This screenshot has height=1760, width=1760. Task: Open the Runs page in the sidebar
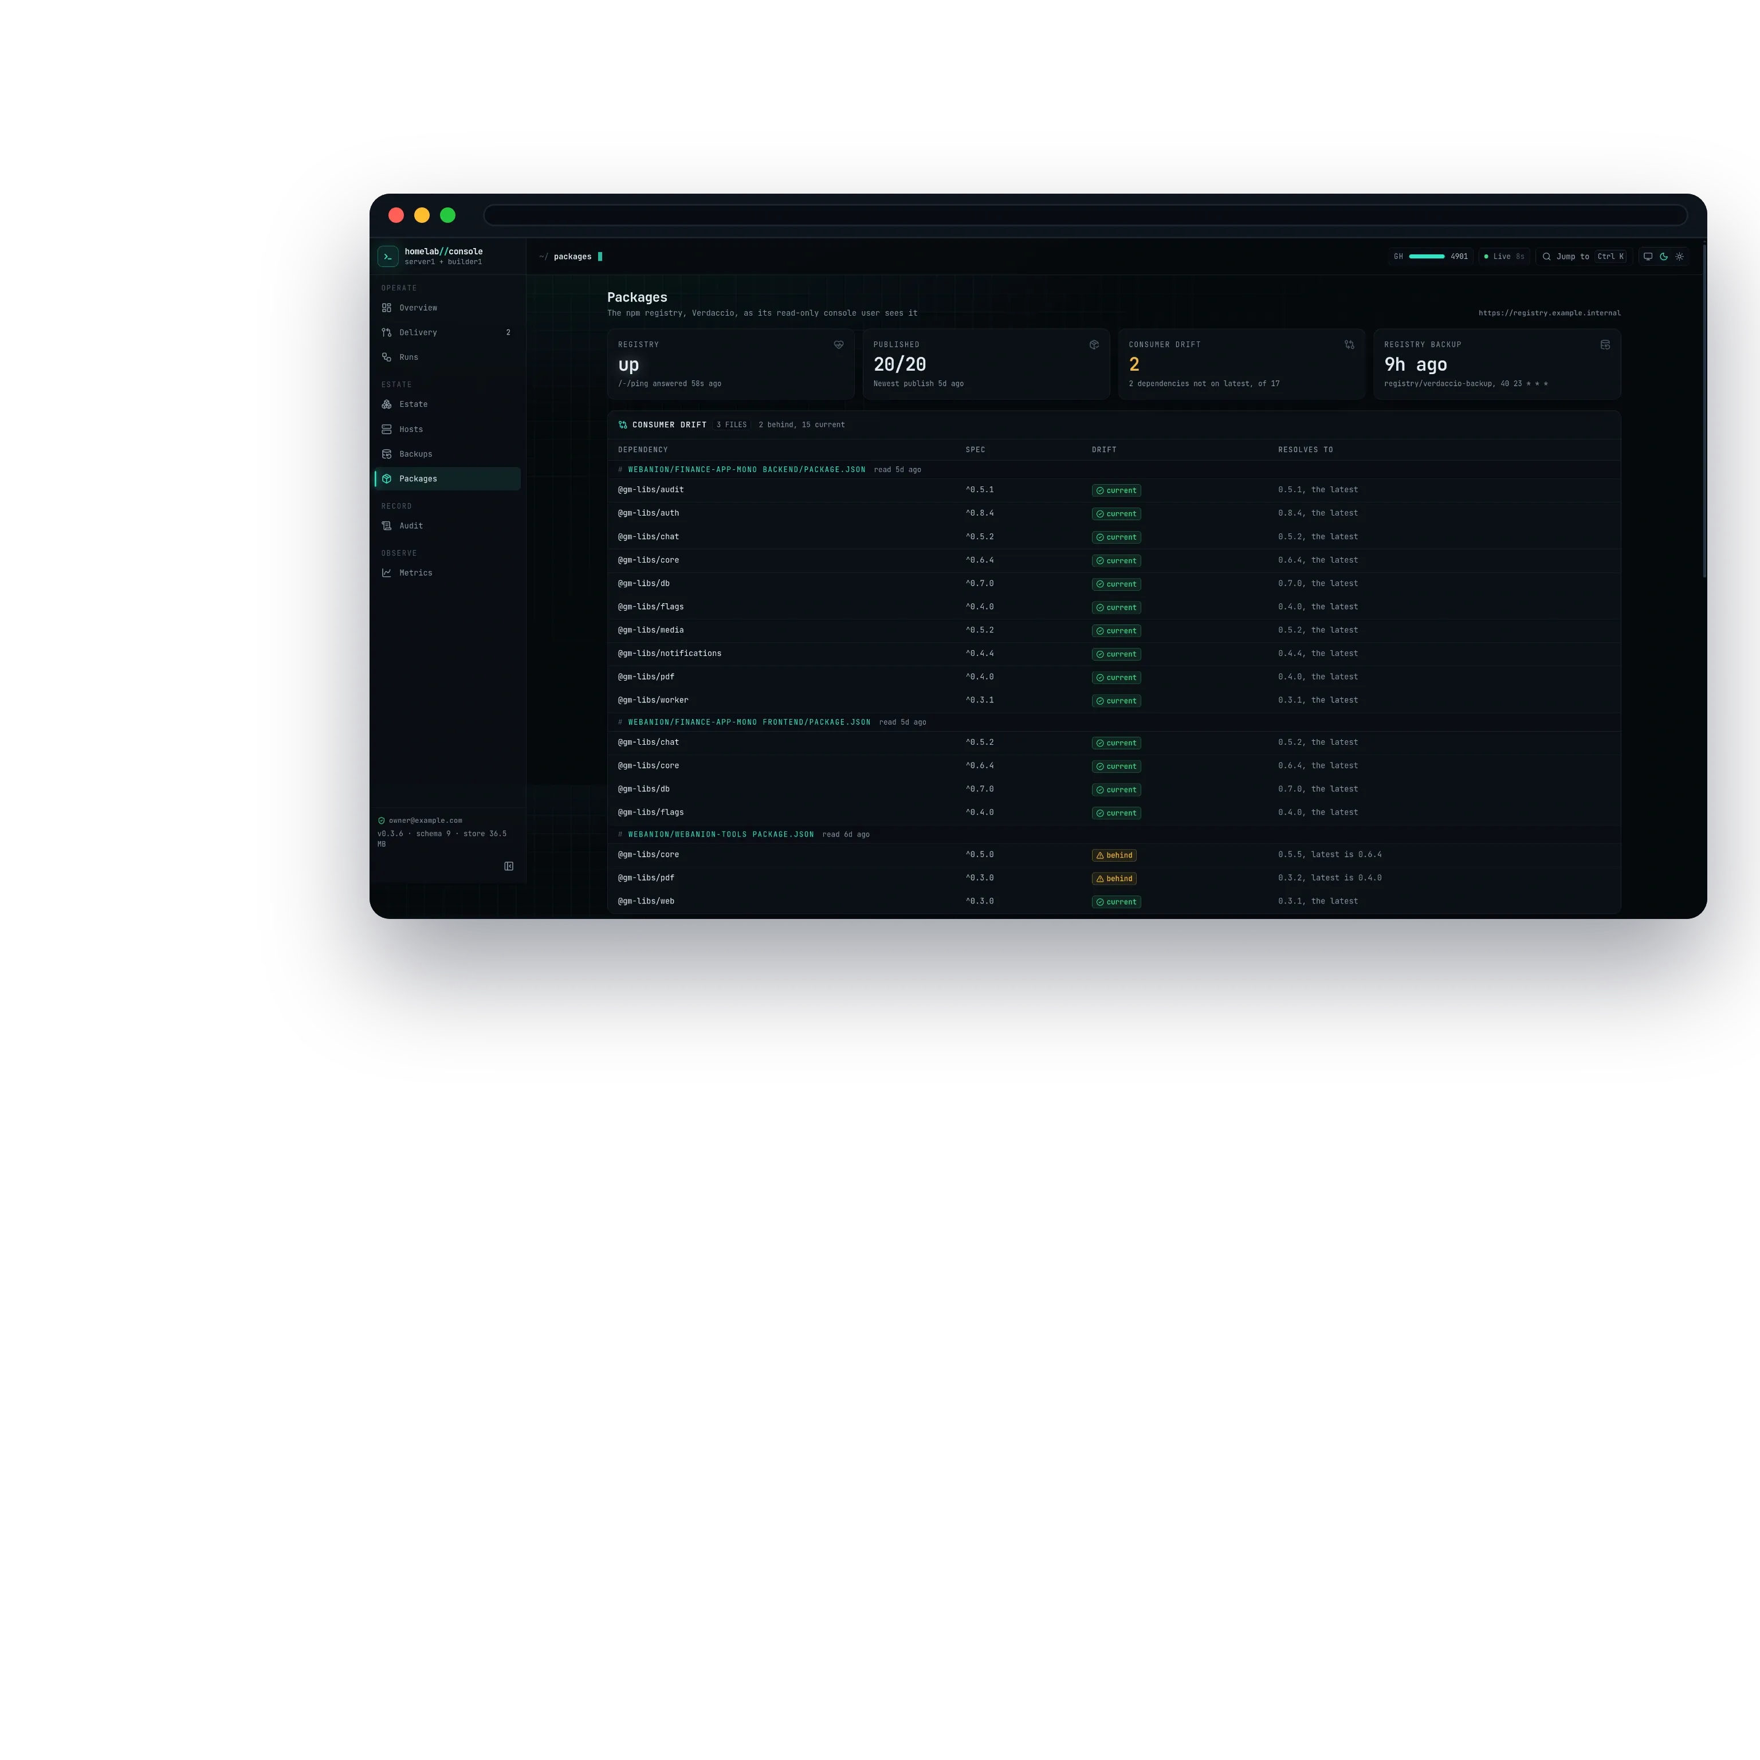point(447,357)
